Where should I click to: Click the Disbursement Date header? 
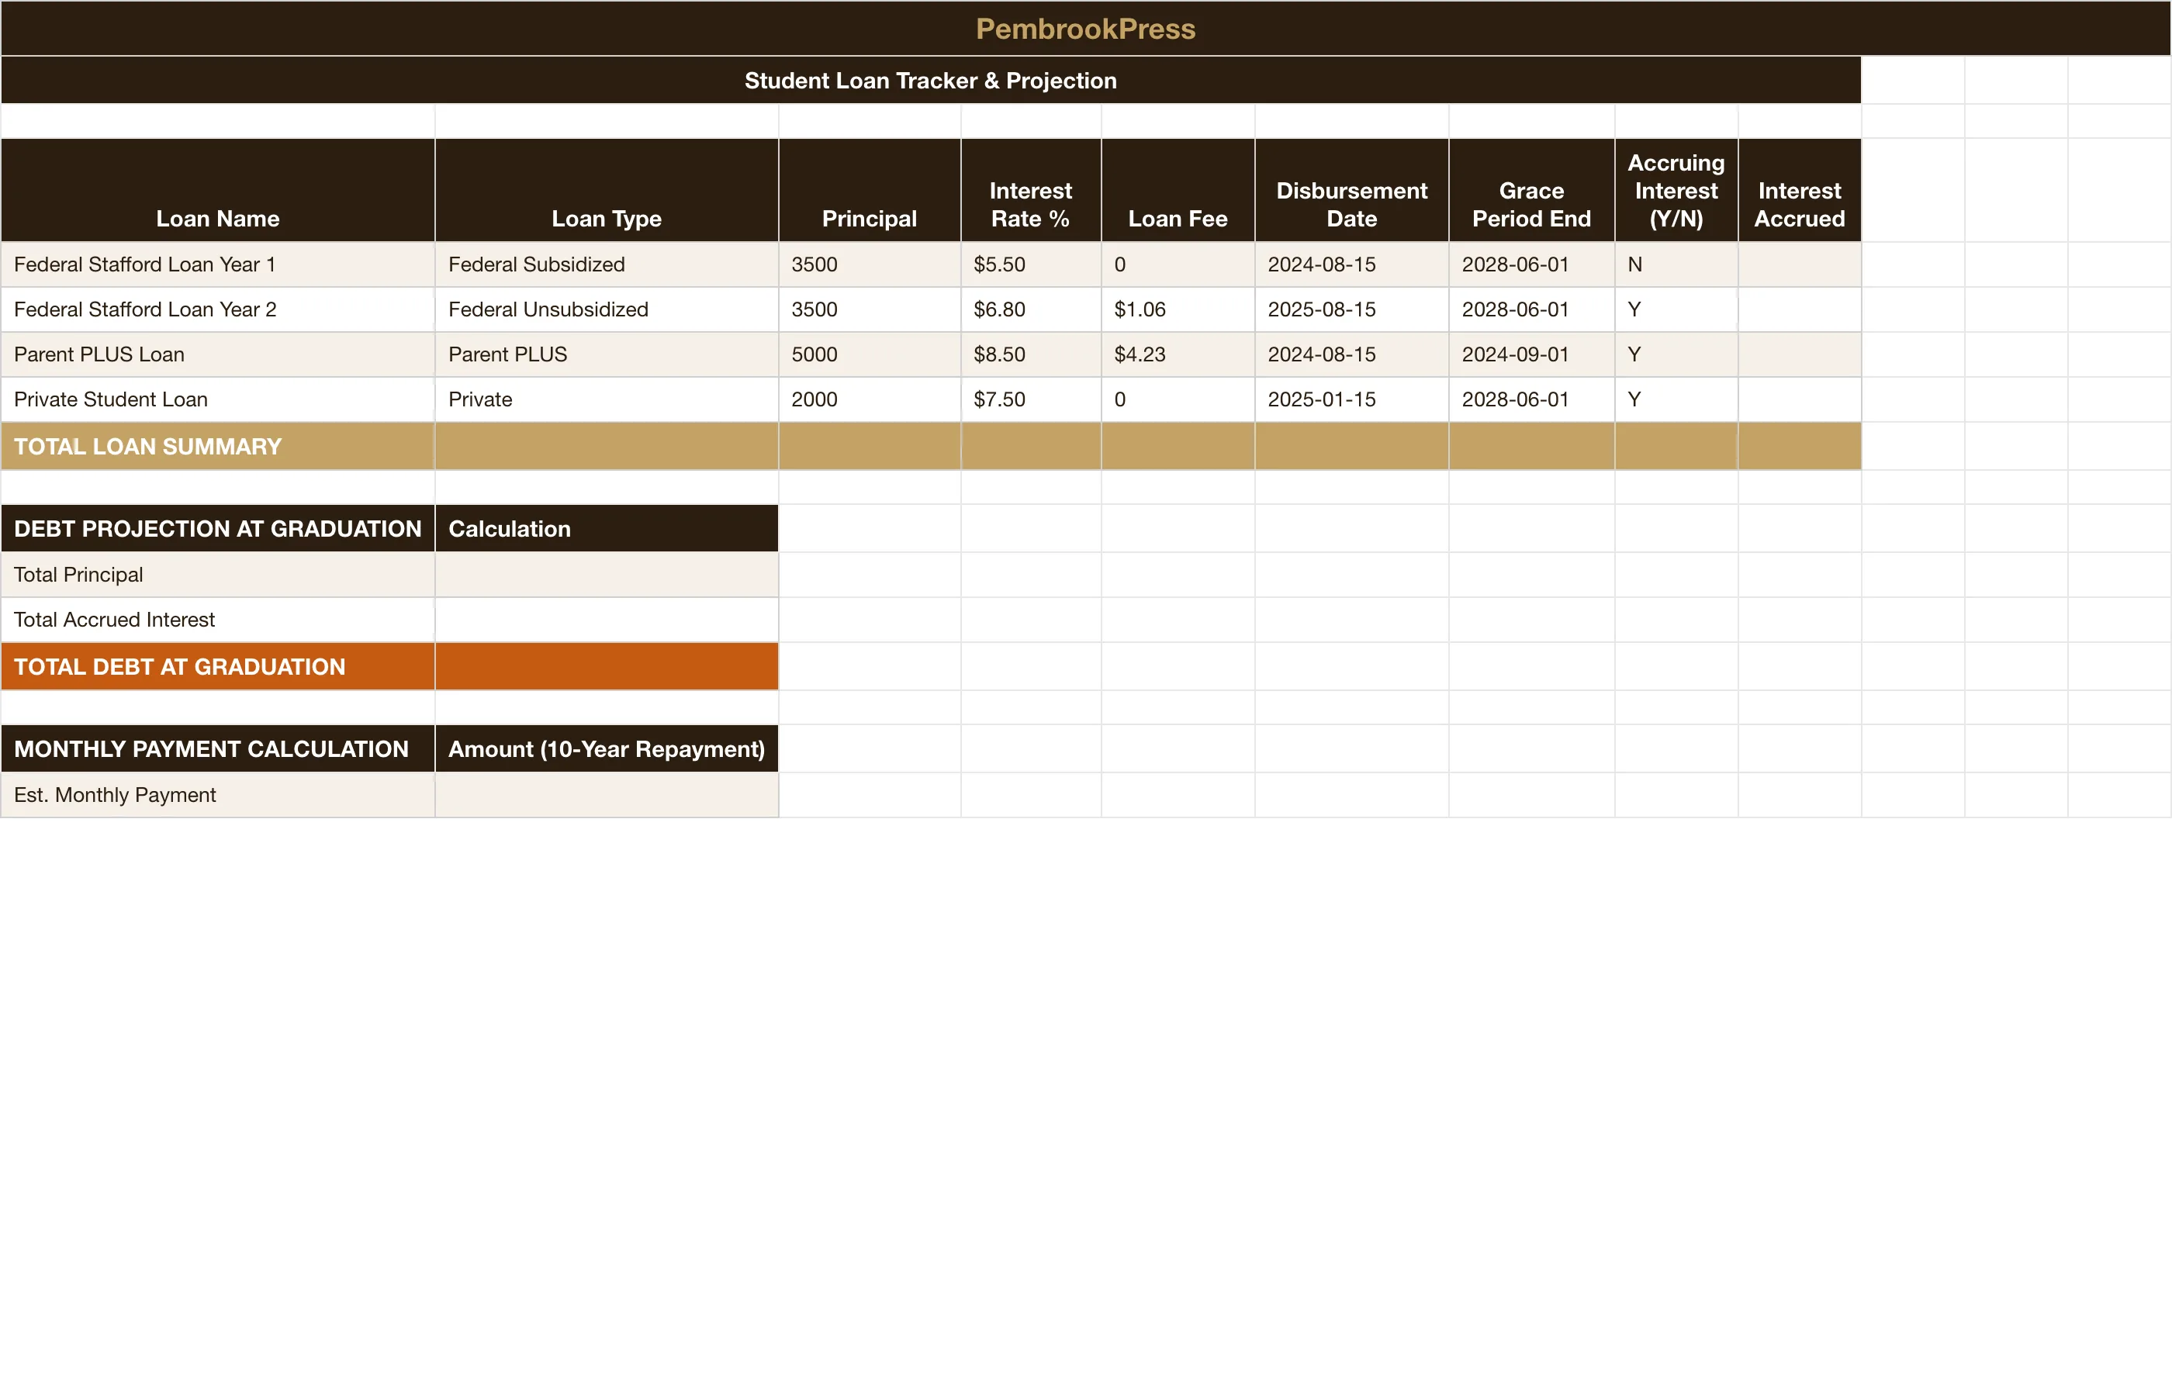click(x=1351, y=190)
